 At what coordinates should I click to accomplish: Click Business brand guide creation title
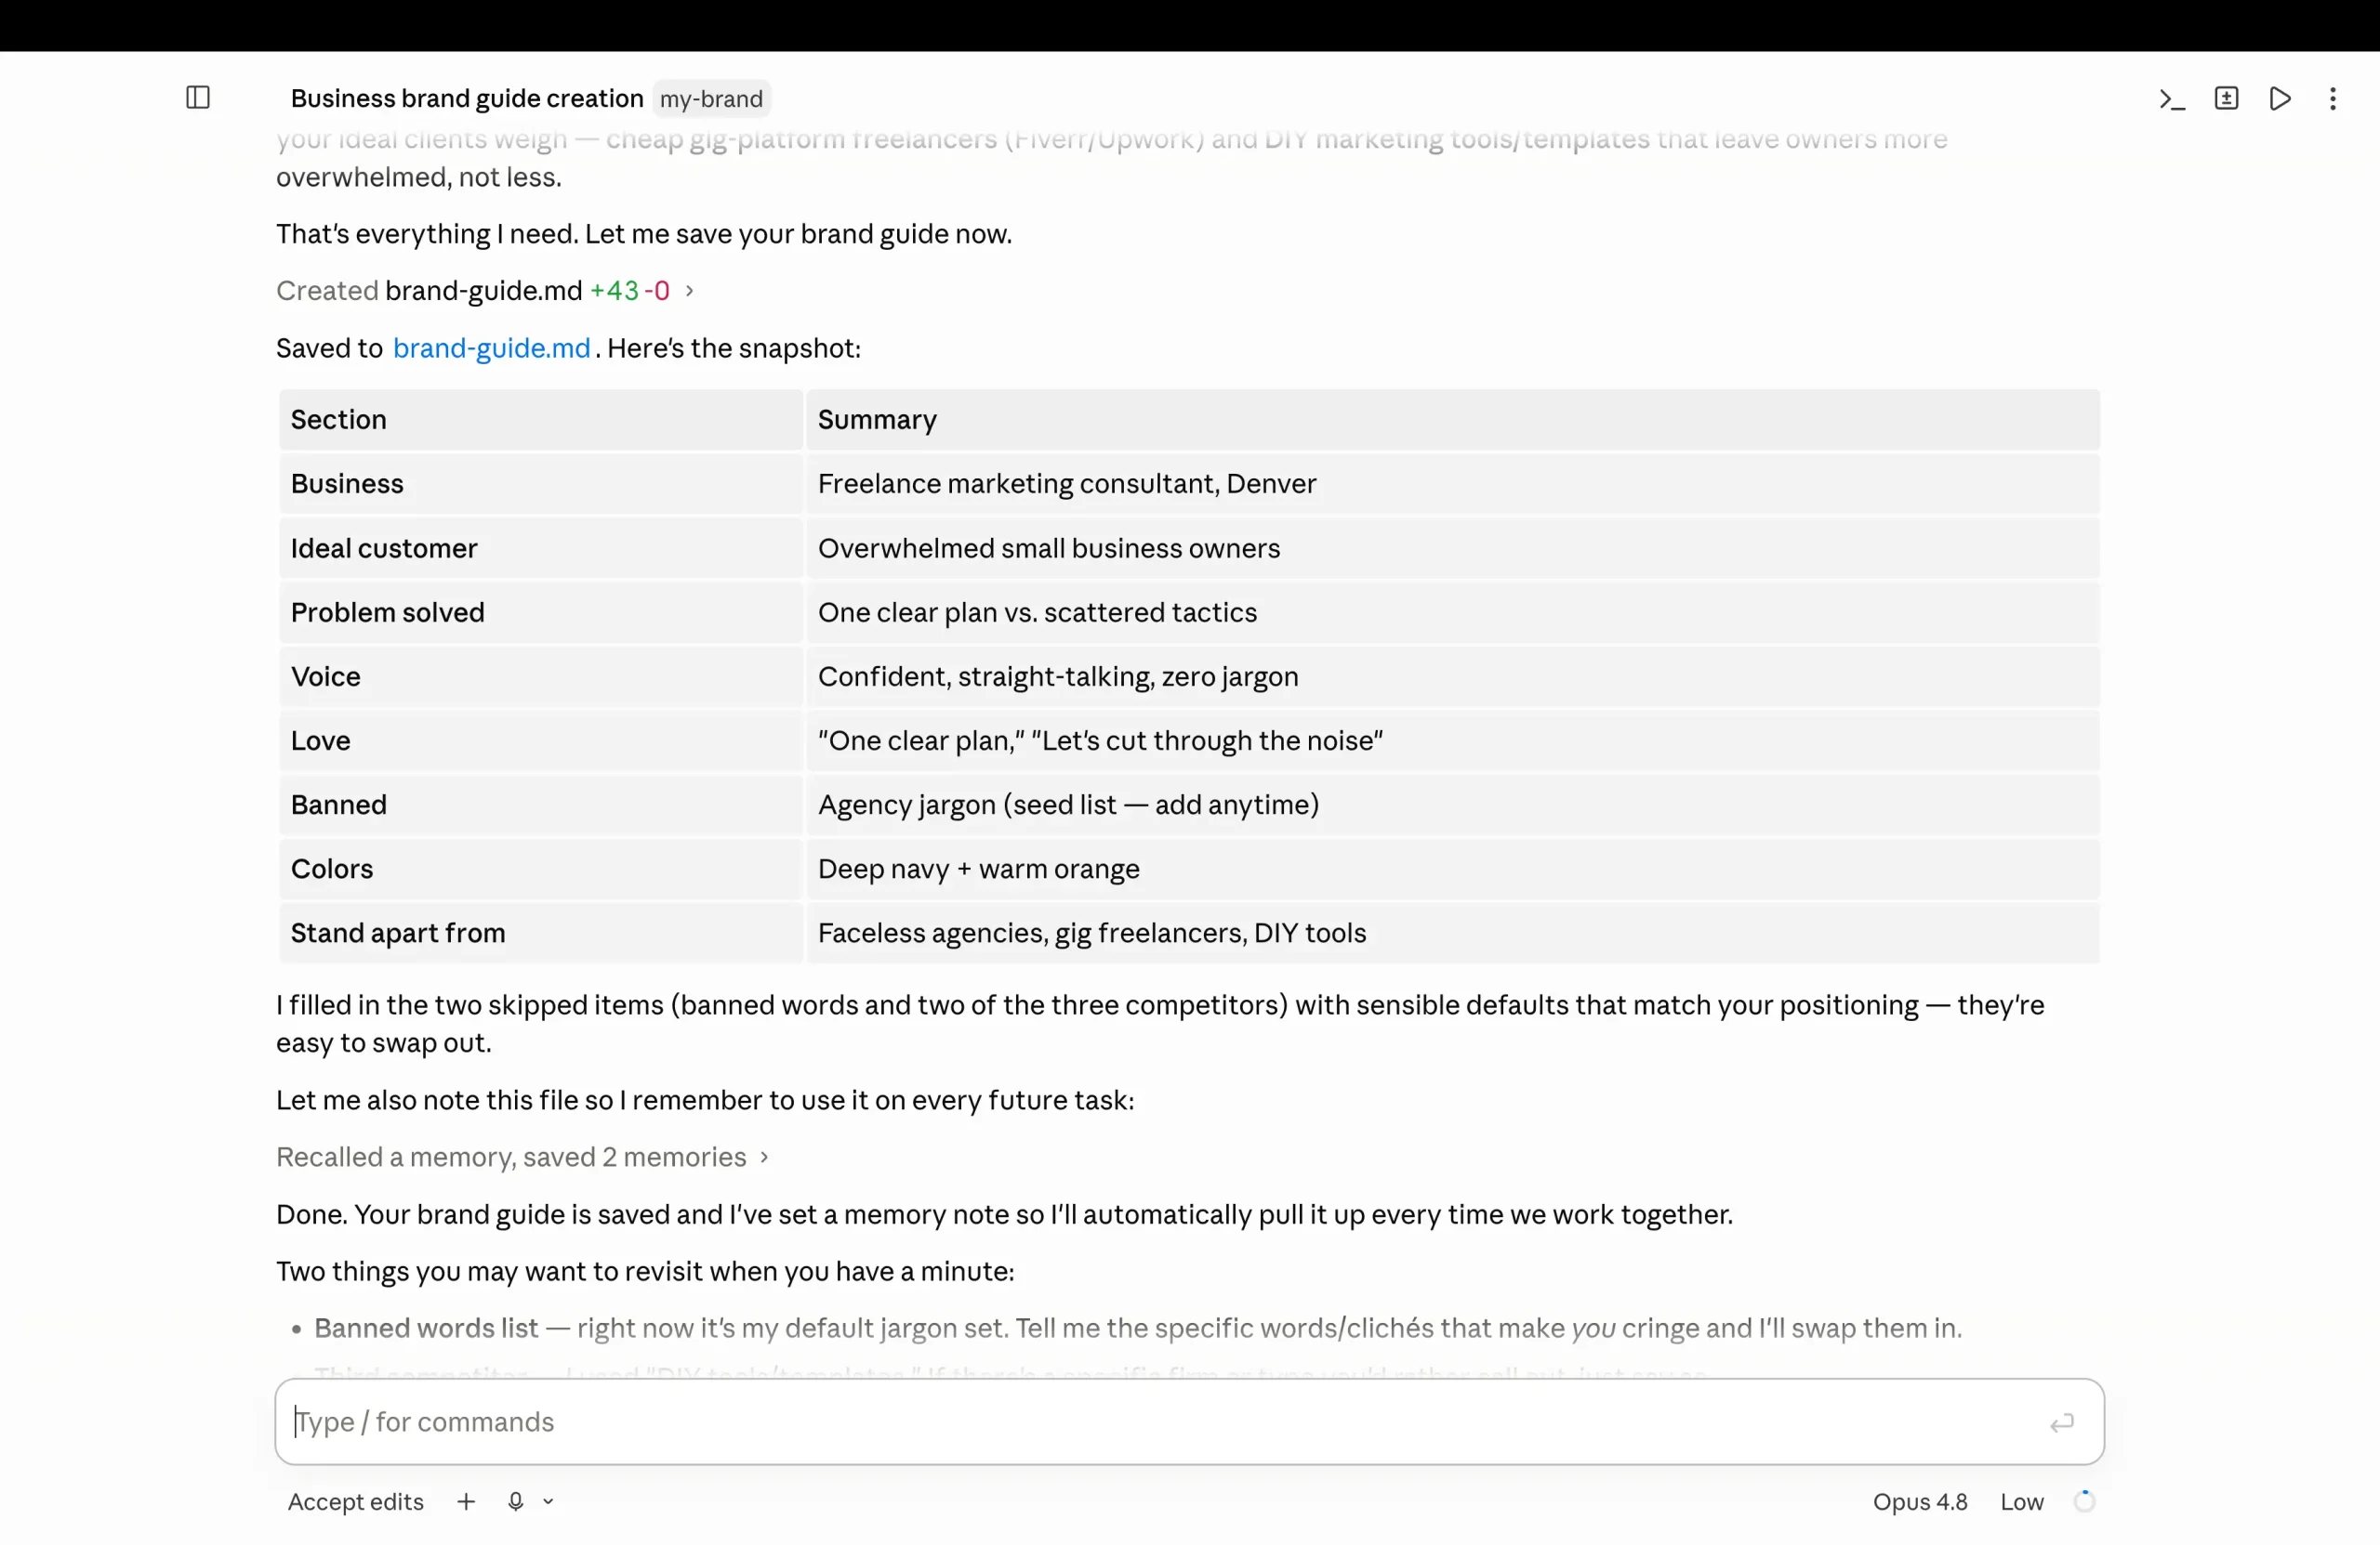[467, 98]
